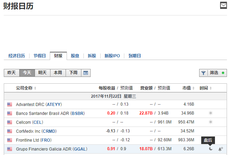The image size is (228, 155).
Task: Click US flag icon beside Cellcom
Action: pyautogui.click(x=10, y=122)
